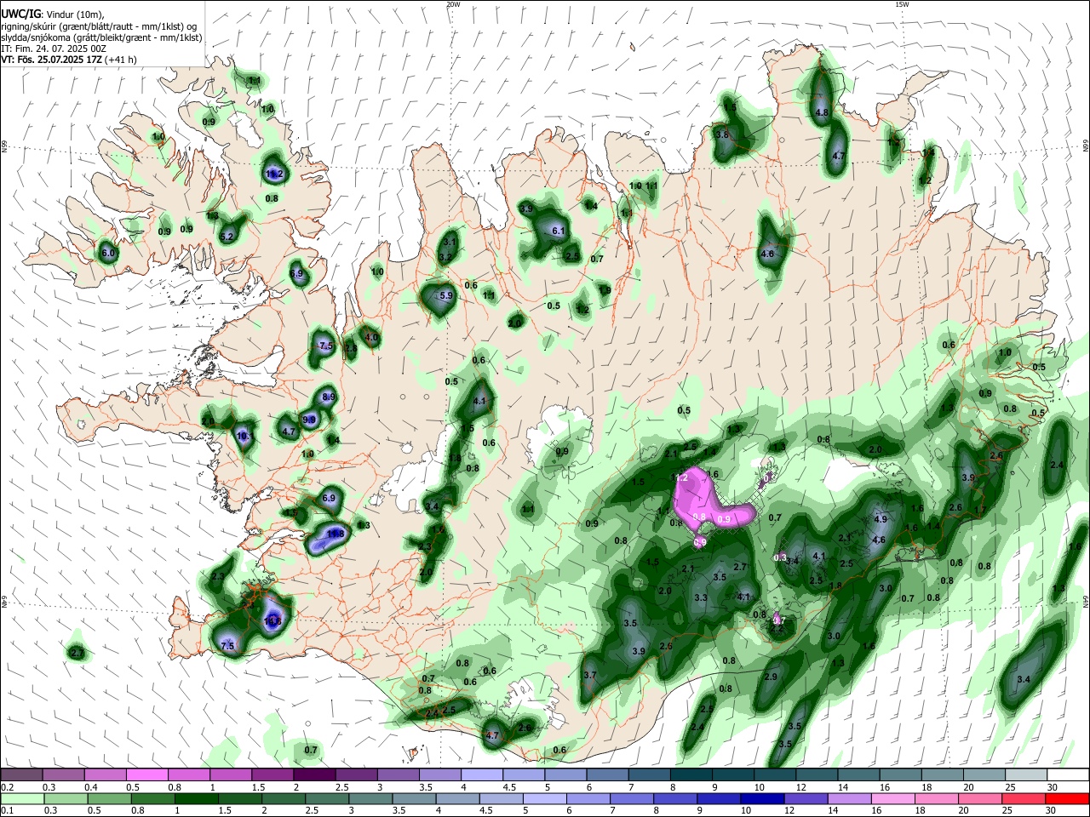
Task: Select the bright magenta-pink snow legend swatch
Action: coord(146,774)
